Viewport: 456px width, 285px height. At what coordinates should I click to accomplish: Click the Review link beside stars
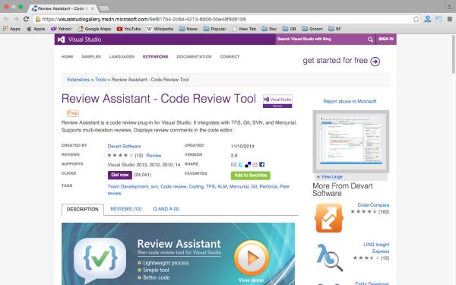pyautogui.click(x=154, y=156)
